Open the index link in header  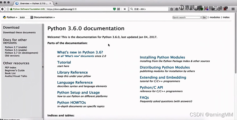pos(226,17)
